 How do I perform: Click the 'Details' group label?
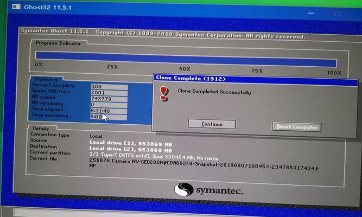click(x=41, y=129)
